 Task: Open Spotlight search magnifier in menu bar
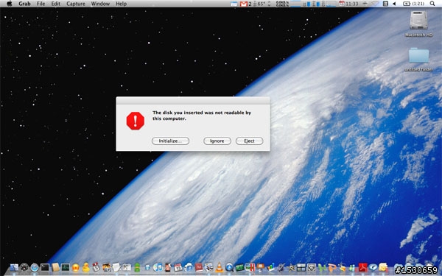click(x=432, y=4)
